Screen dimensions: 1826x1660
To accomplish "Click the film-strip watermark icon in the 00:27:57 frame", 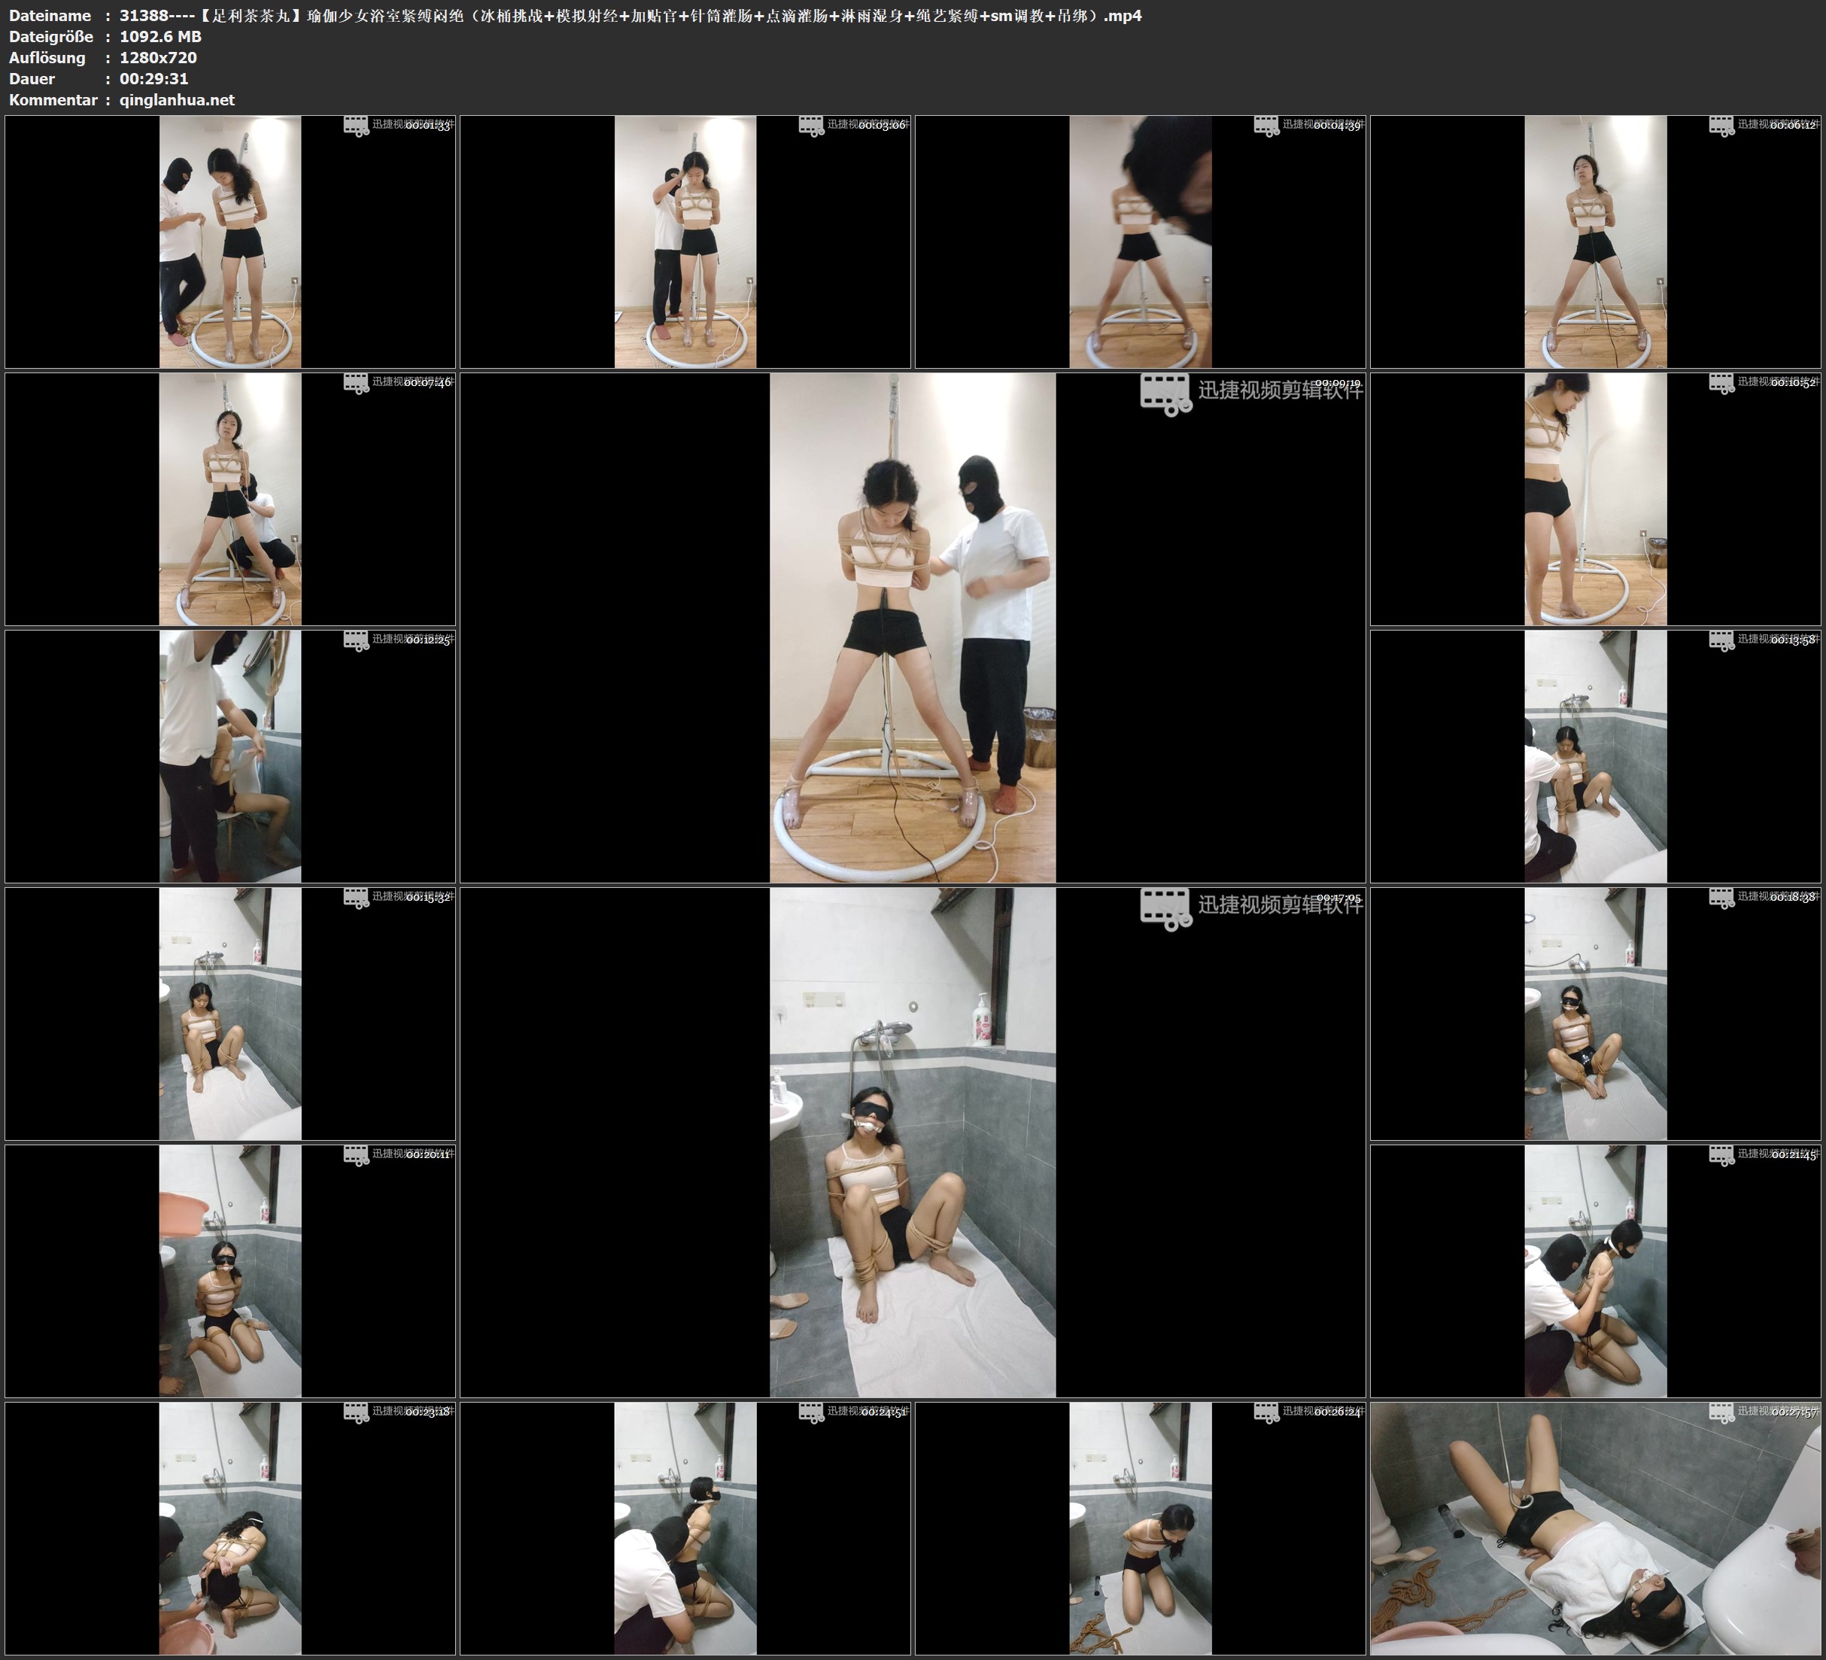I will pyautogui.click(x=1721, y=1412).
